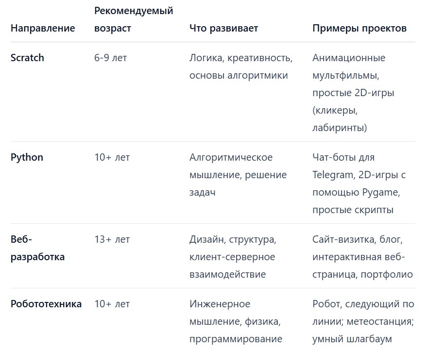Select "Инженерное мышление, физика, программирование" cell
Screen dimensions: 427x350
click(x=236, y=321)
